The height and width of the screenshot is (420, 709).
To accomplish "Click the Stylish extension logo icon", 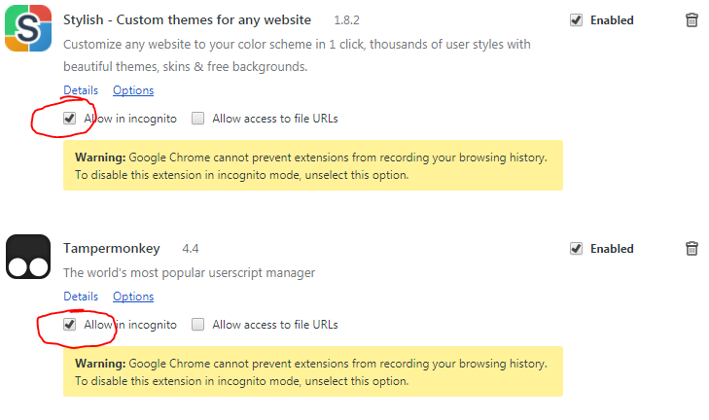I will 28,28.
